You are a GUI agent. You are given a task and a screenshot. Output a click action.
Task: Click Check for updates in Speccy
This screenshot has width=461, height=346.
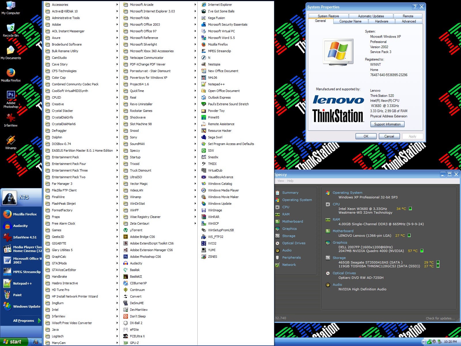[x=440, y=318]
